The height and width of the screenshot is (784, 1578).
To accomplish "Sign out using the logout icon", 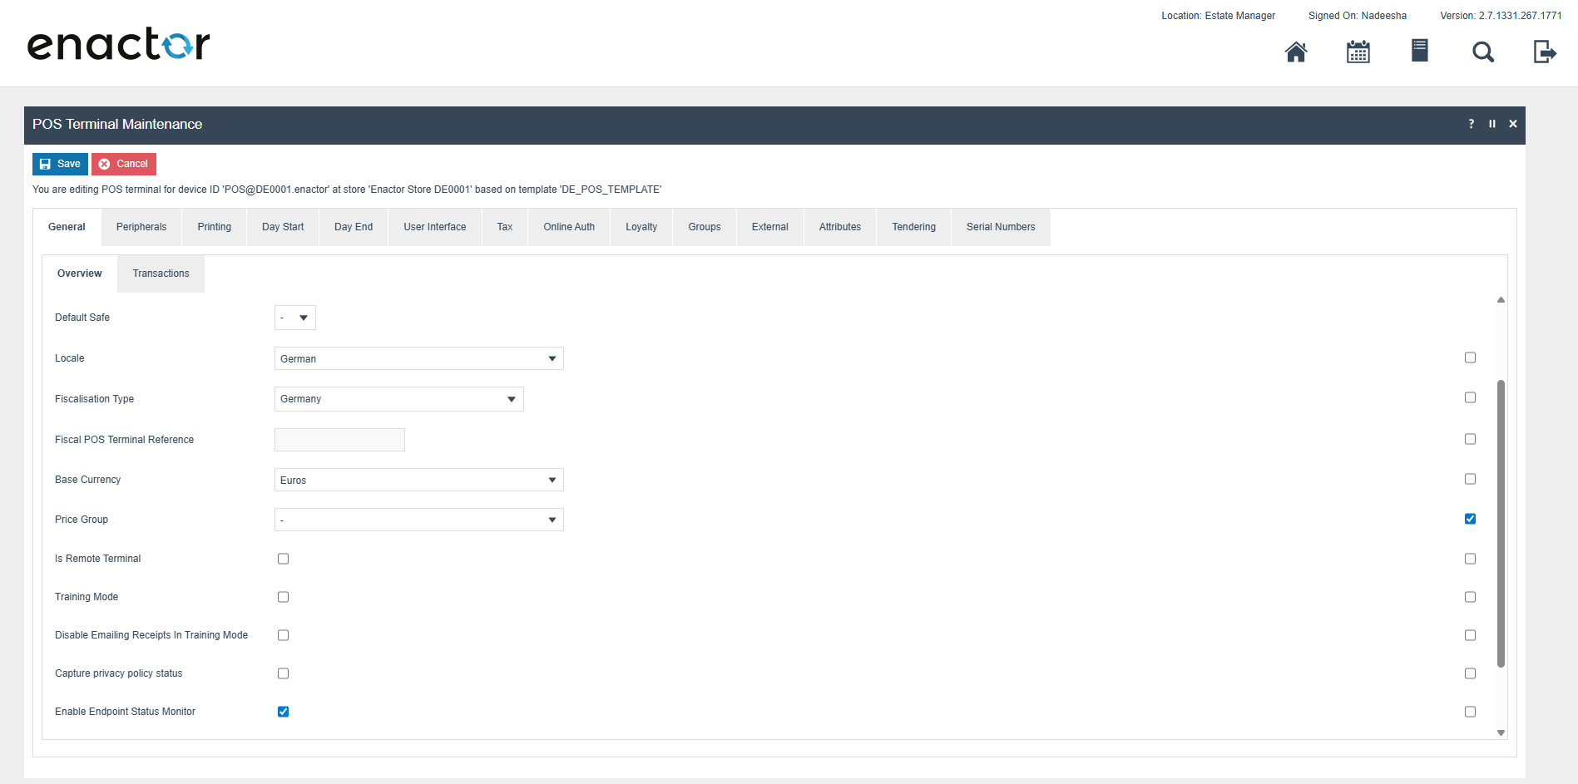I will coord(1545,52).
